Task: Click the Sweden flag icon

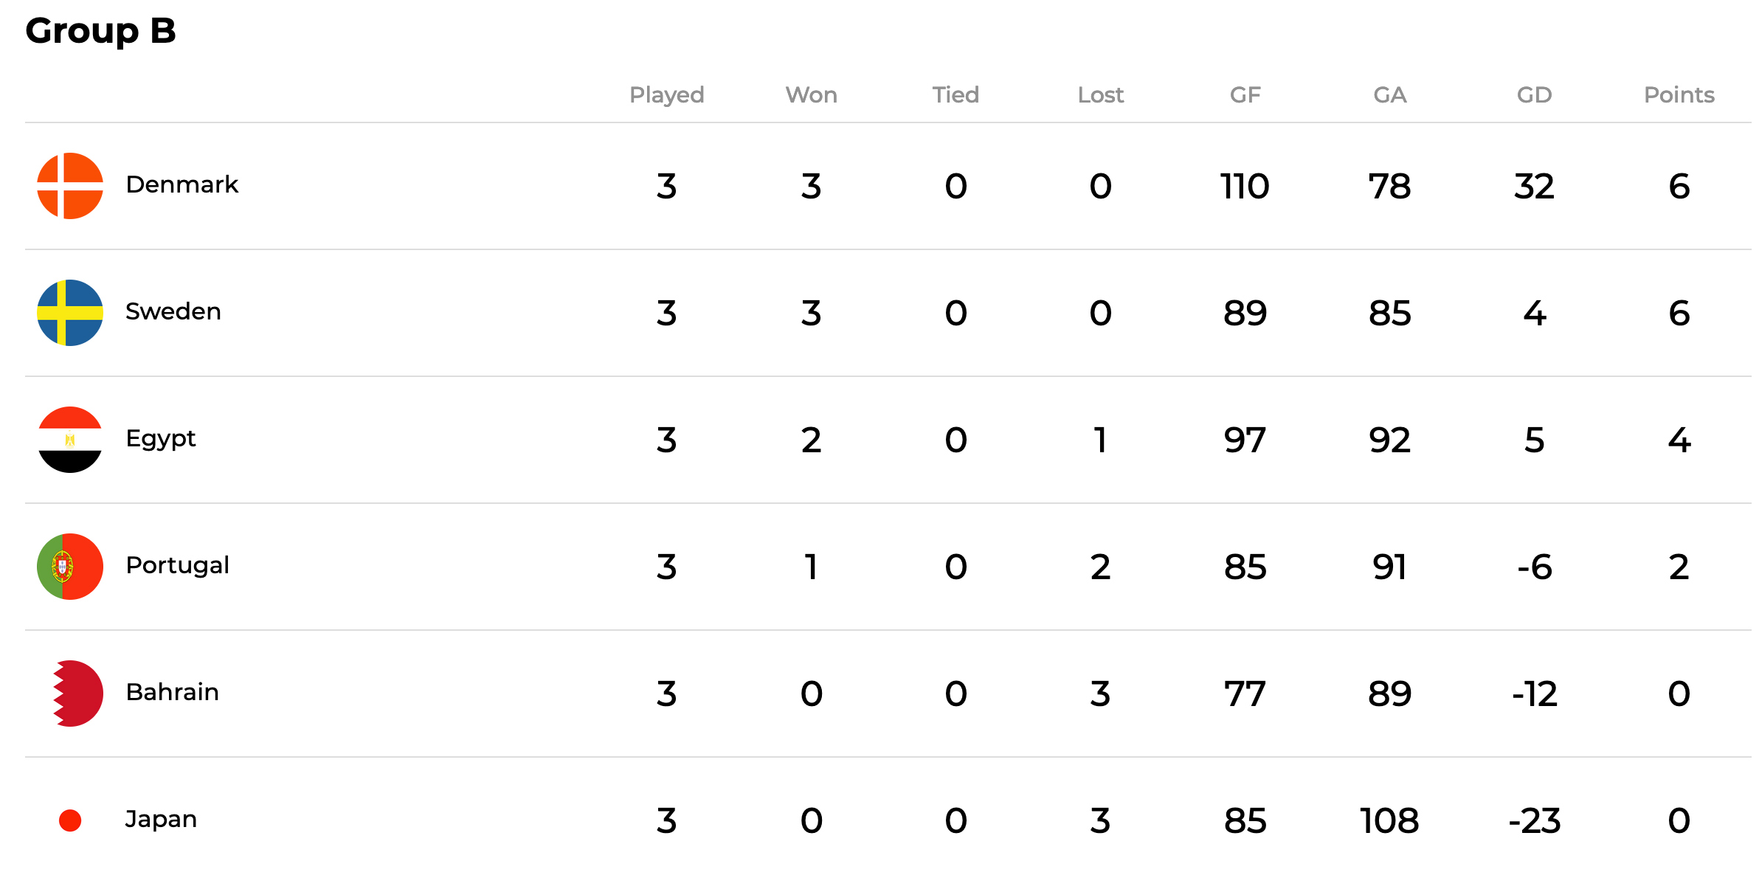Action: [x=70, y=313]
